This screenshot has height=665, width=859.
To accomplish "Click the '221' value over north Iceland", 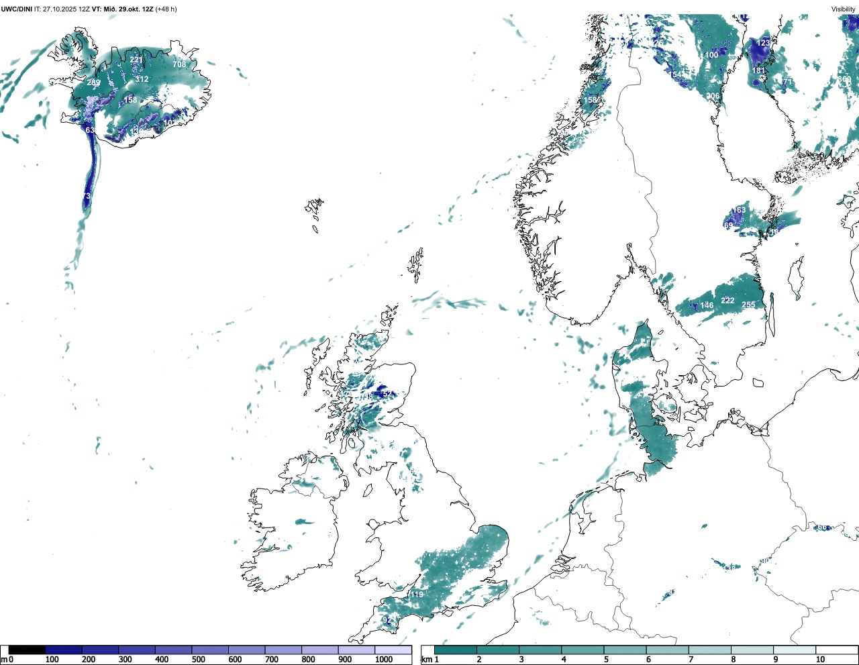I will 136,60.
